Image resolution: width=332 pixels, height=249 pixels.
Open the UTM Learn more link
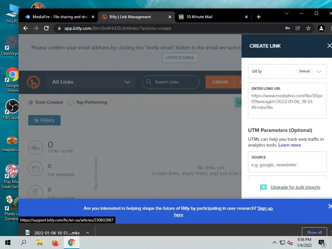290,145
